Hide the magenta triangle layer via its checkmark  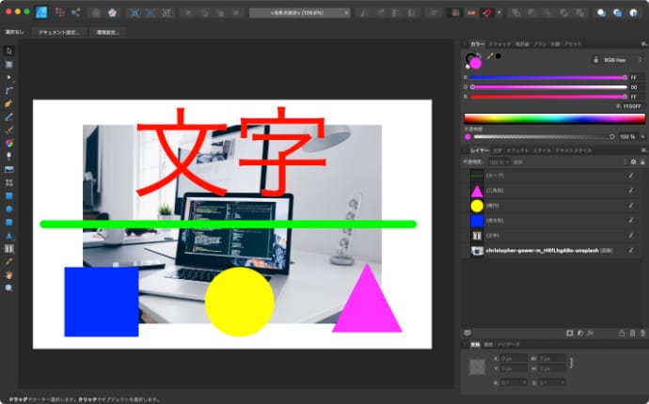tap(630, 191)
